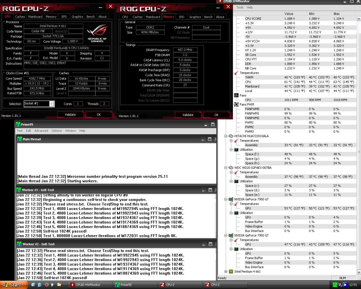Launch Firefox from quick launch bar

point(46,285)
